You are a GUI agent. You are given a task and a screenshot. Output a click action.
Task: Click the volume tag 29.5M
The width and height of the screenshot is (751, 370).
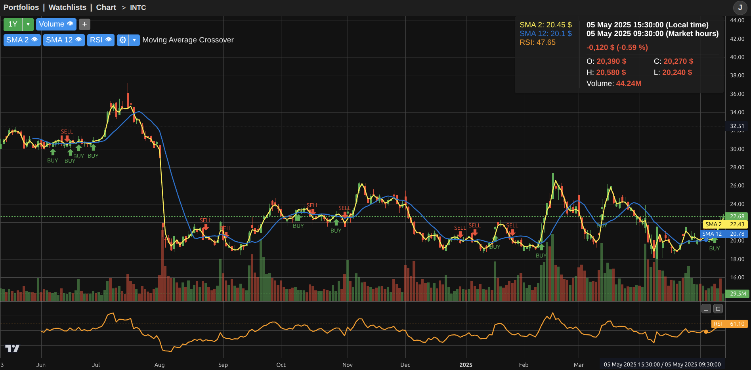click(x=737, y=294)
